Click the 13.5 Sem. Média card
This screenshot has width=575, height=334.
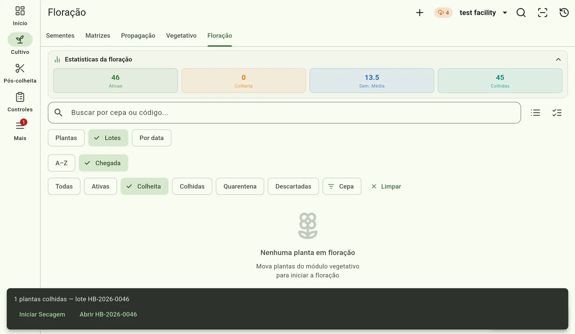point(372,81)
